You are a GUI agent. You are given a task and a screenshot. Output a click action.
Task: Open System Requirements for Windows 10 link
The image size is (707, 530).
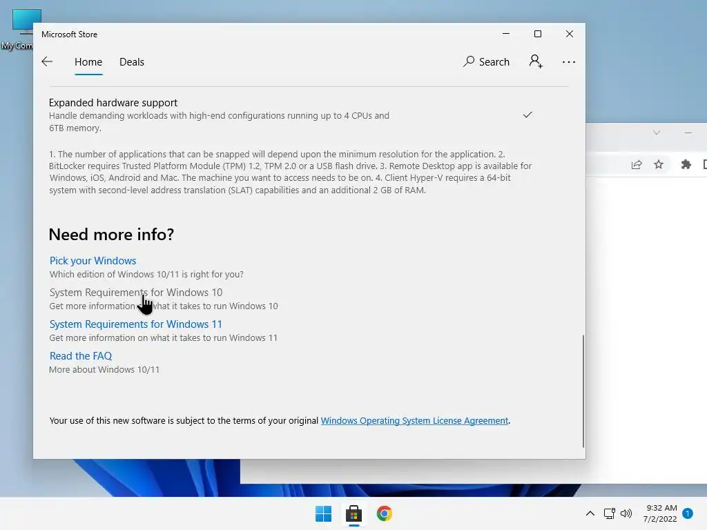[136, 293]
